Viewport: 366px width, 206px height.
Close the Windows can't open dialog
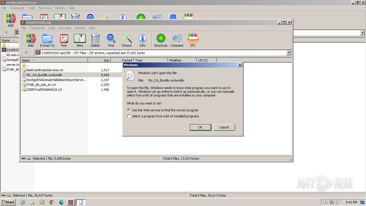pyautogui.click(x=240, y=65)
